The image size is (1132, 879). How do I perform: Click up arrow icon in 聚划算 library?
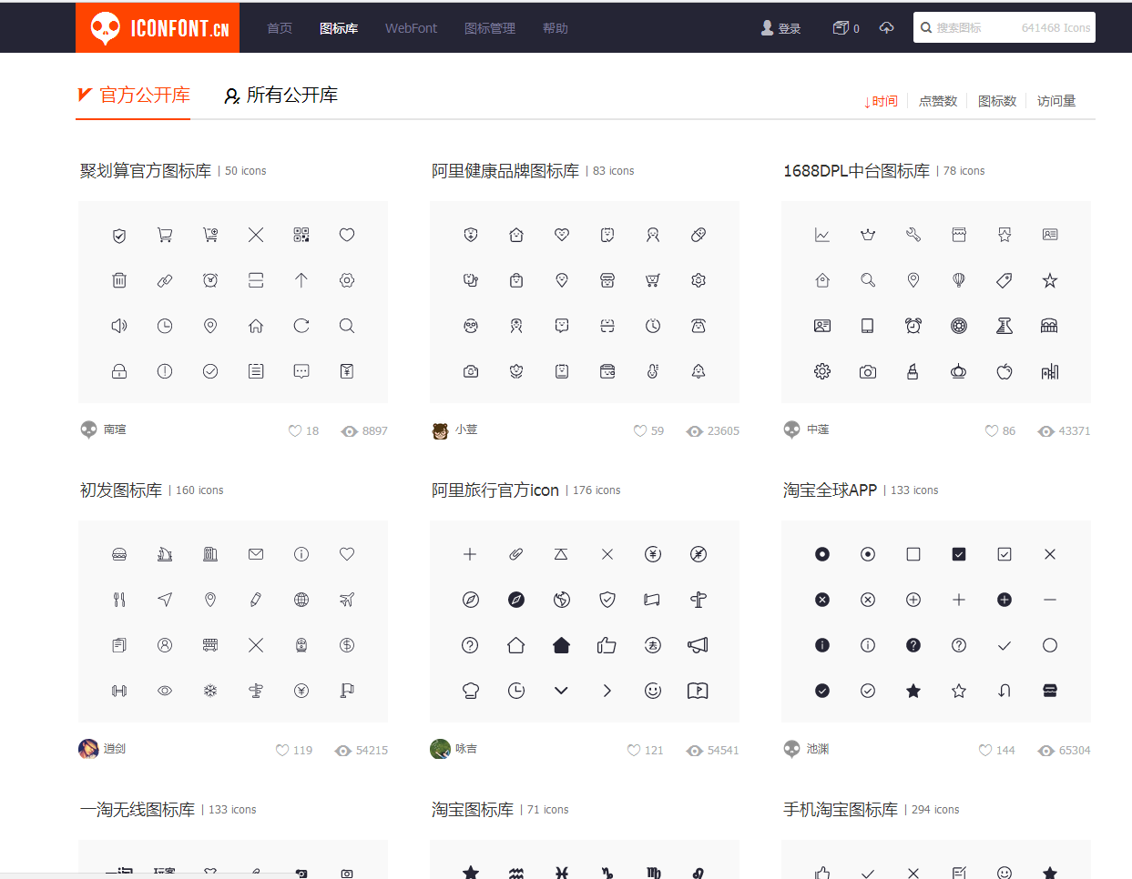(301, 280)
